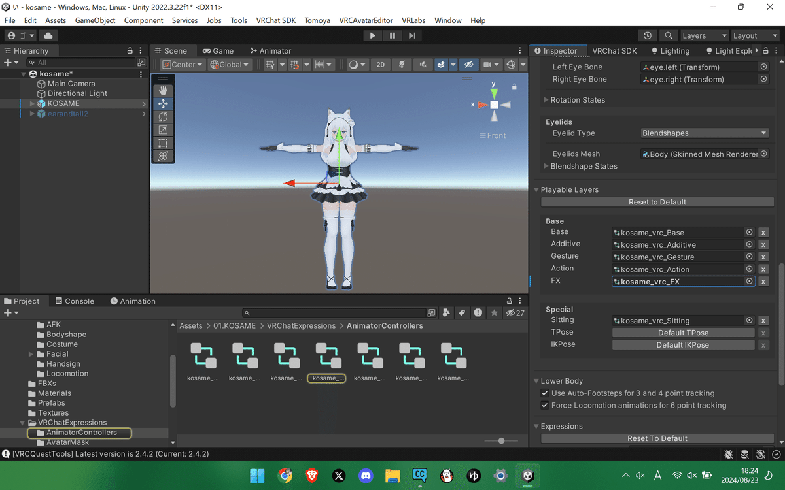Click Default TPose button
Viewport: 785px width, 490px height.
point(683,333)
